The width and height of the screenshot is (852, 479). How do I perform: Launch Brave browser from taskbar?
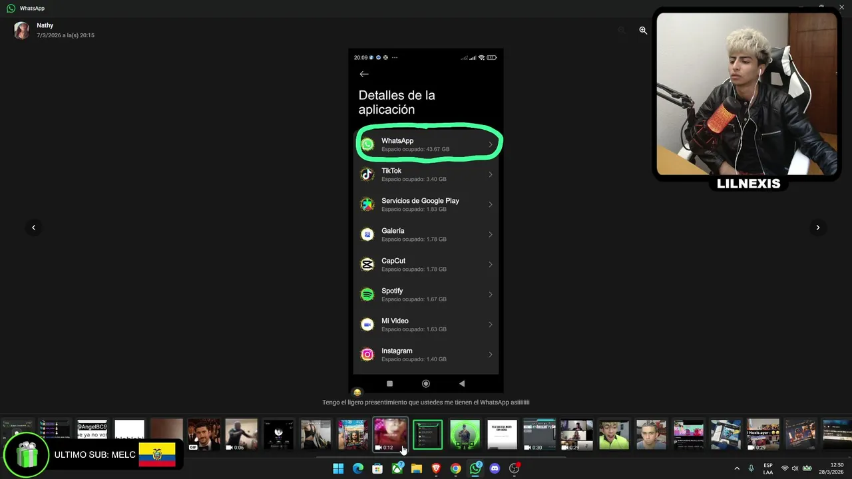(436, 468)
